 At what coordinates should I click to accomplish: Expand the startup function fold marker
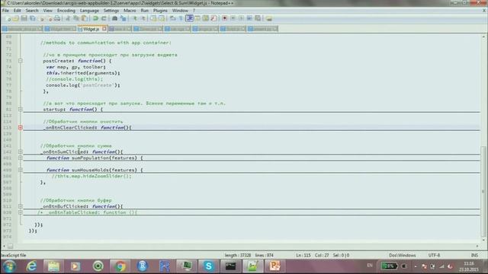[21, 110]
